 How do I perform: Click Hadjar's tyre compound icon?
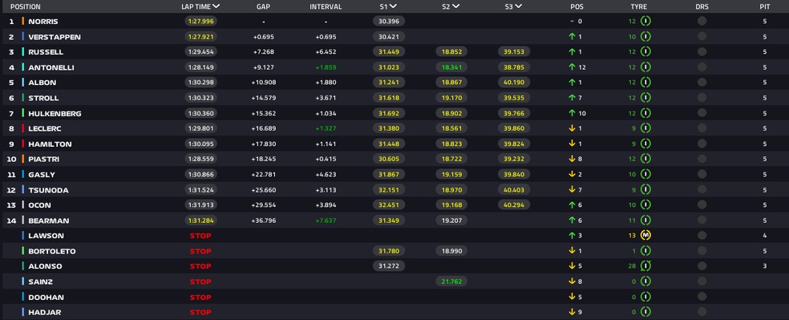coord(645,312)
